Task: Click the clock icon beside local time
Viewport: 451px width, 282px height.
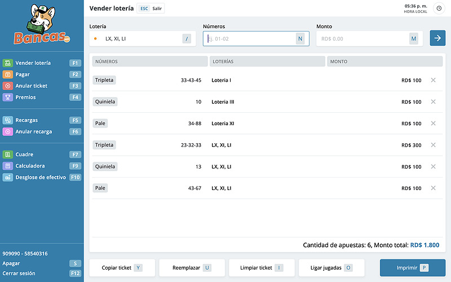Action: coord(439,8)
